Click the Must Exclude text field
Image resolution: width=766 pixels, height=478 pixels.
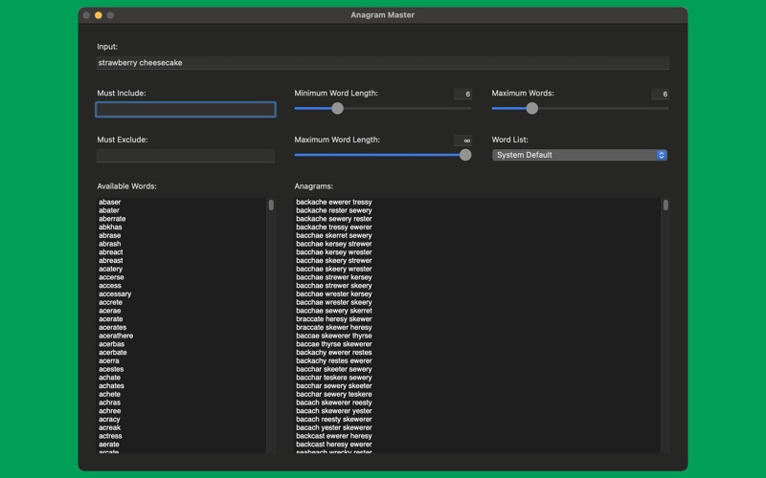[x=186, y=156]
